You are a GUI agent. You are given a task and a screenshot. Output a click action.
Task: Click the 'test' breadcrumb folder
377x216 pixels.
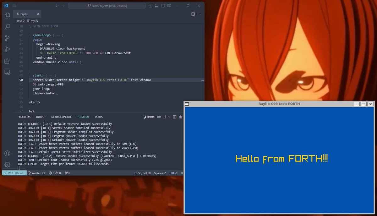(19, 21)
